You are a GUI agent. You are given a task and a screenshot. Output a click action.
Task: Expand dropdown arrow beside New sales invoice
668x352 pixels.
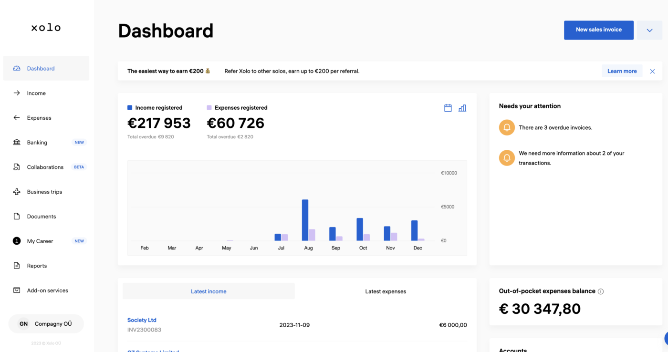point(649,30)
